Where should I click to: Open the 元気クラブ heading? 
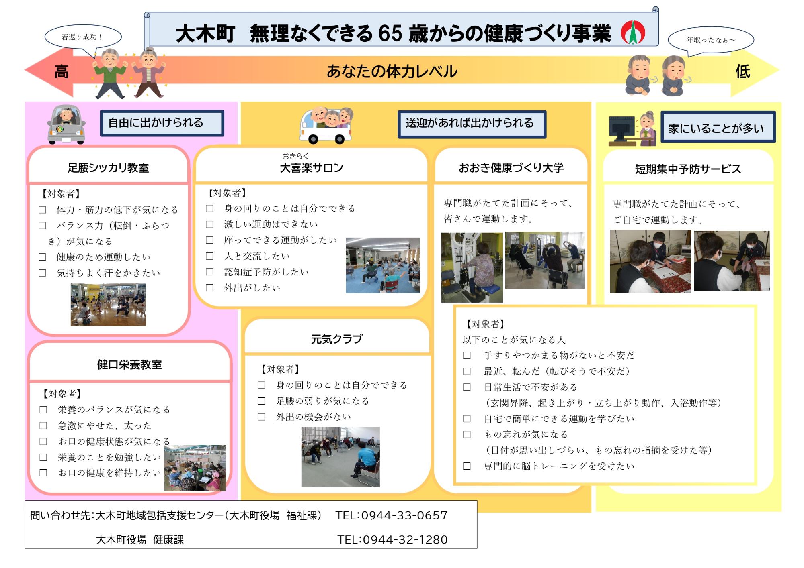(336, 339)
